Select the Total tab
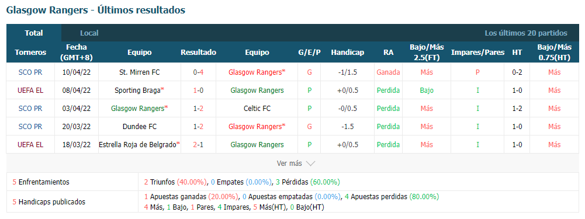585x219 pixels. coord(34,33)
